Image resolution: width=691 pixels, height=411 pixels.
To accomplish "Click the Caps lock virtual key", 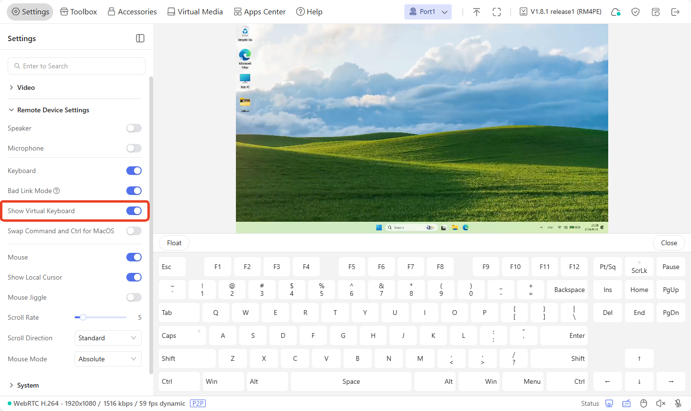I will click(182, 335).
